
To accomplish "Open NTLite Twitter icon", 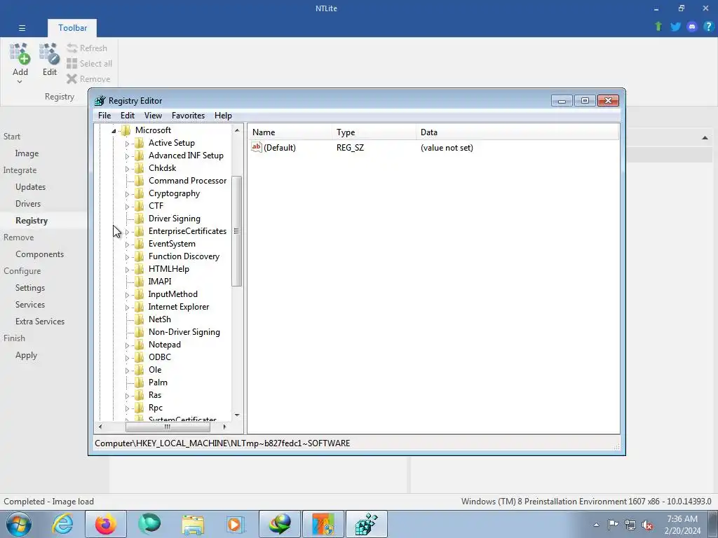I will (675, 27).
